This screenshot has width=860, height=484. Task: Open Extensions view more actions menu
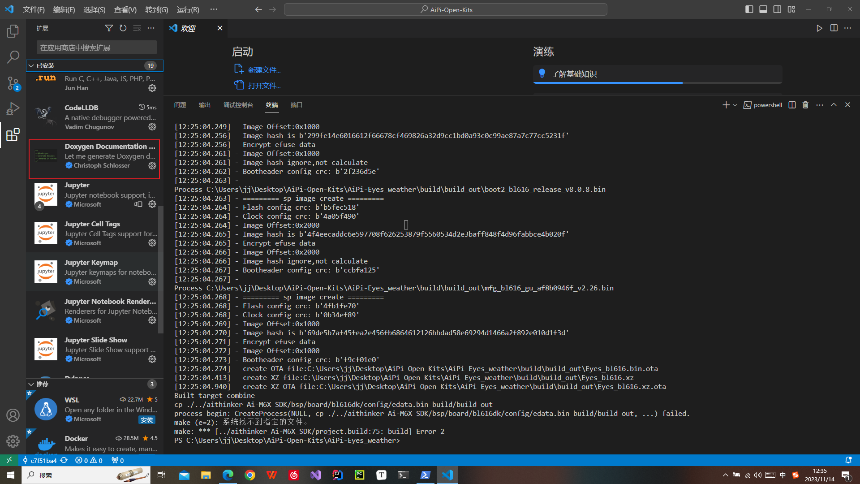[151, 28]
